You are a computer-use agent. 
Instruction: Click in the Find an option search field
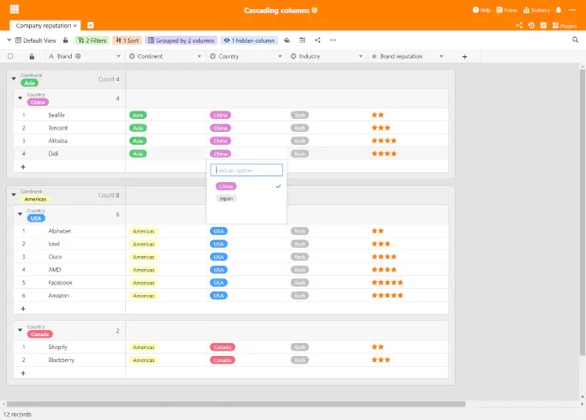click(x=246, y=170)
